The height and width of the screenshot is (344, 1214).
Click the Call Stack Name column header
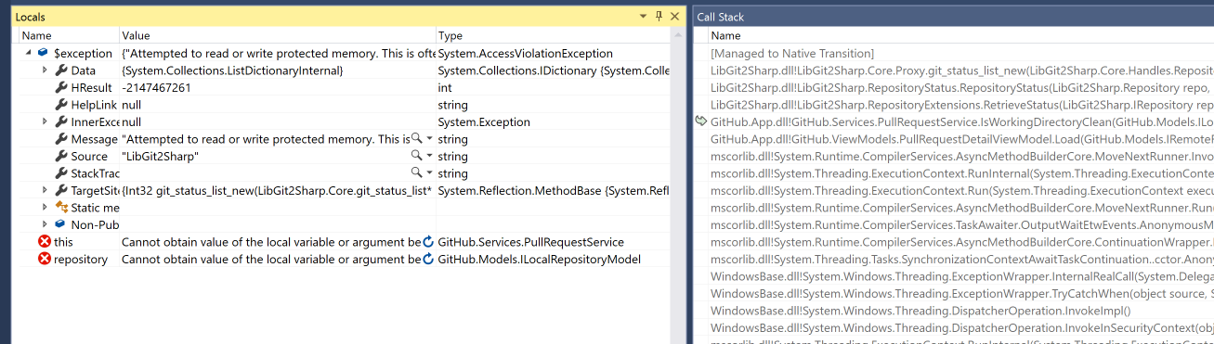961,35
